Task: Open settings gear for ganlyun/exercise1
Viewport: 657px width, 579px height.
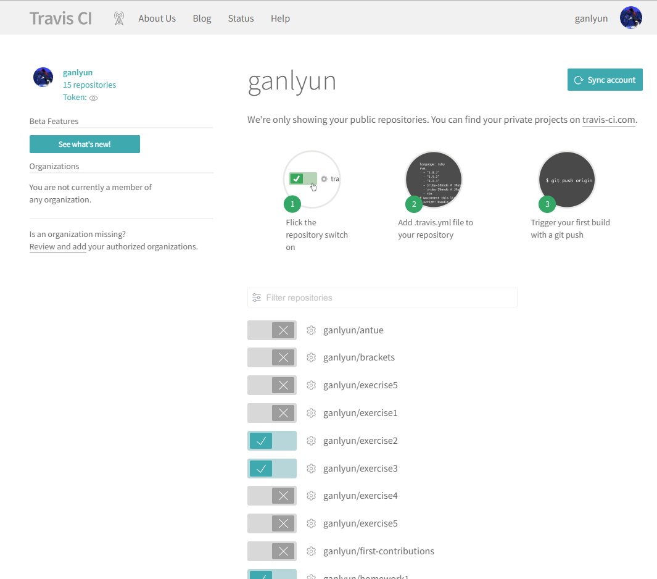Action: coord(311,413)
